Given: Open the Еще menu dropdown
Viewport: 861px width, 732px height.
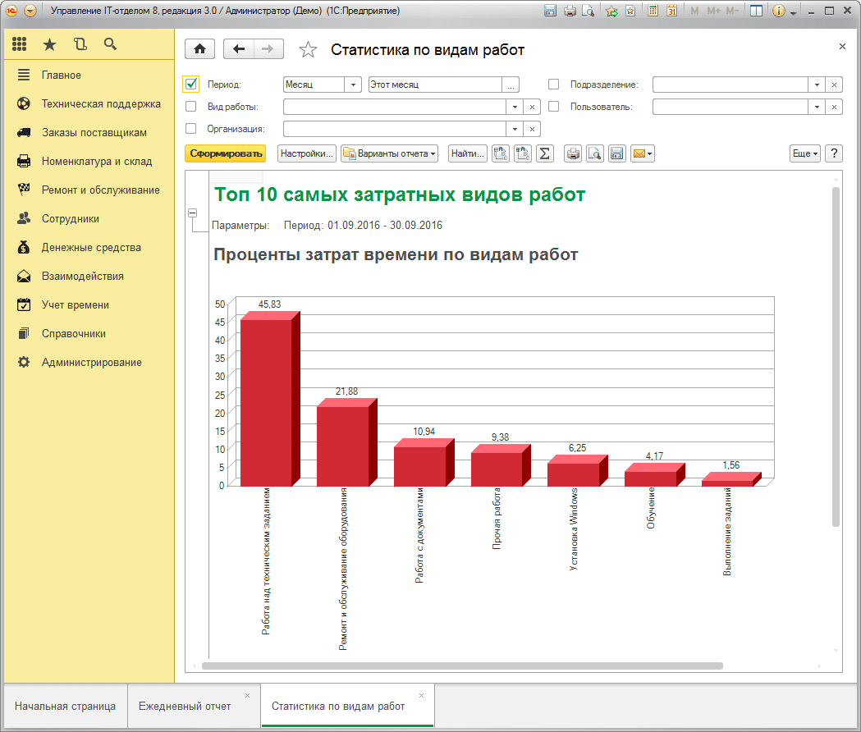Looking at the screenshot, I should click(x=804, y=153).
